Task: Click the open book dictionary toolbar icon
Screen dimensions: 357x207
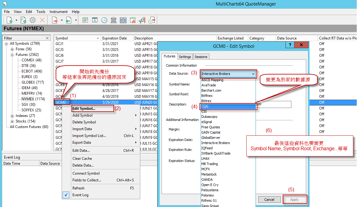Action: pyautogui.click(x=123, y=20)
